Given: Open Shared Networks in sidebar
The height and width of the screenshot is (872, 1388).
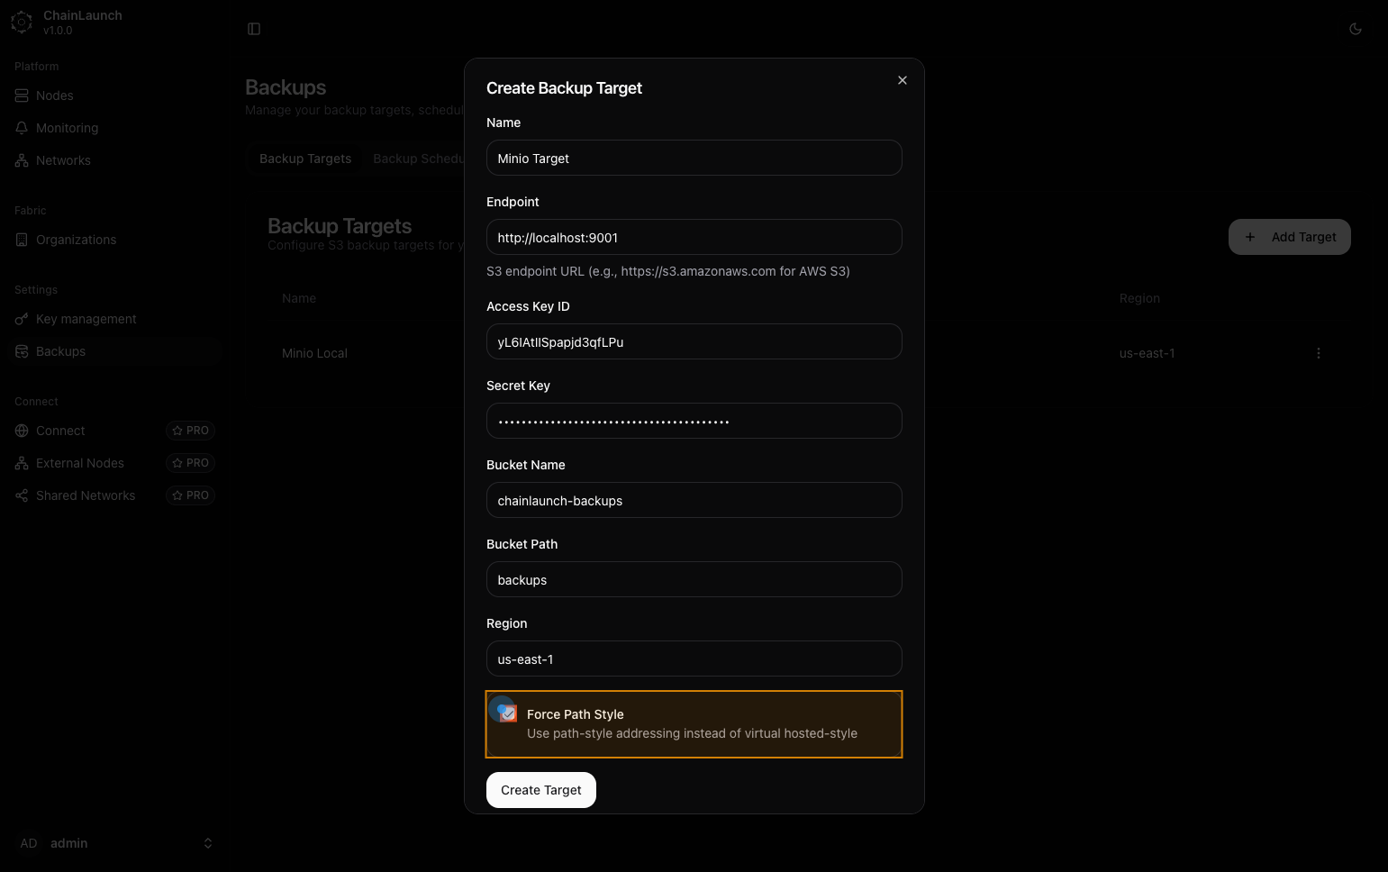Looking at the screenshot, I should click(85, 495).
